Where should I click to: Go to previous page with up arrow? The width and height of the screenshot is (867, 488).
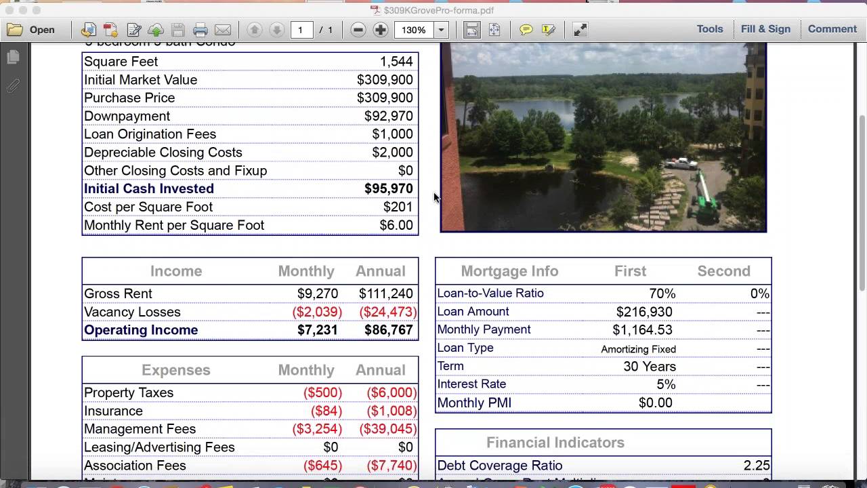pyautogui.click(x=255, y=30)
